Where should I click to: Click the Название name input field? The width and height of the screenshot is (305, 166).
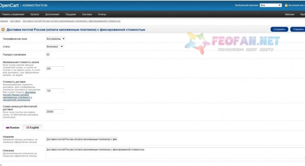point(81,139)
